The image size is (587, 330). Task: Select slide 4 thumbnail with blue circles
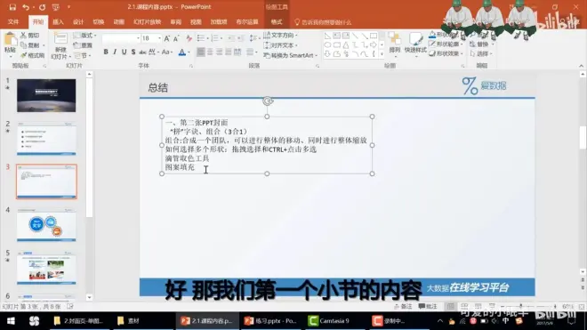(x=46, y=225)
